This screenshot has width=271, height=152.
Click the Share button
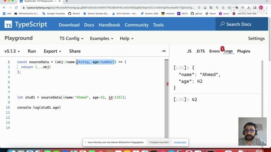point(75,51)
